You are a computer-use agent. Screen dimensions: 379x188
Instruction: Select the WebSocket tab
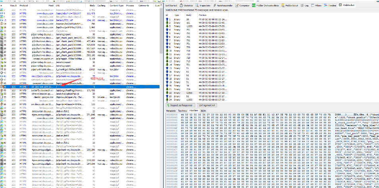click(346, 5)
